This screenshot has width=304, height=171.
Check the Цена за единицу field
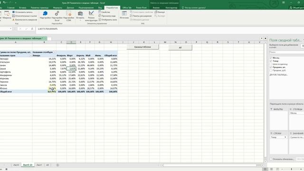(271, 64)
